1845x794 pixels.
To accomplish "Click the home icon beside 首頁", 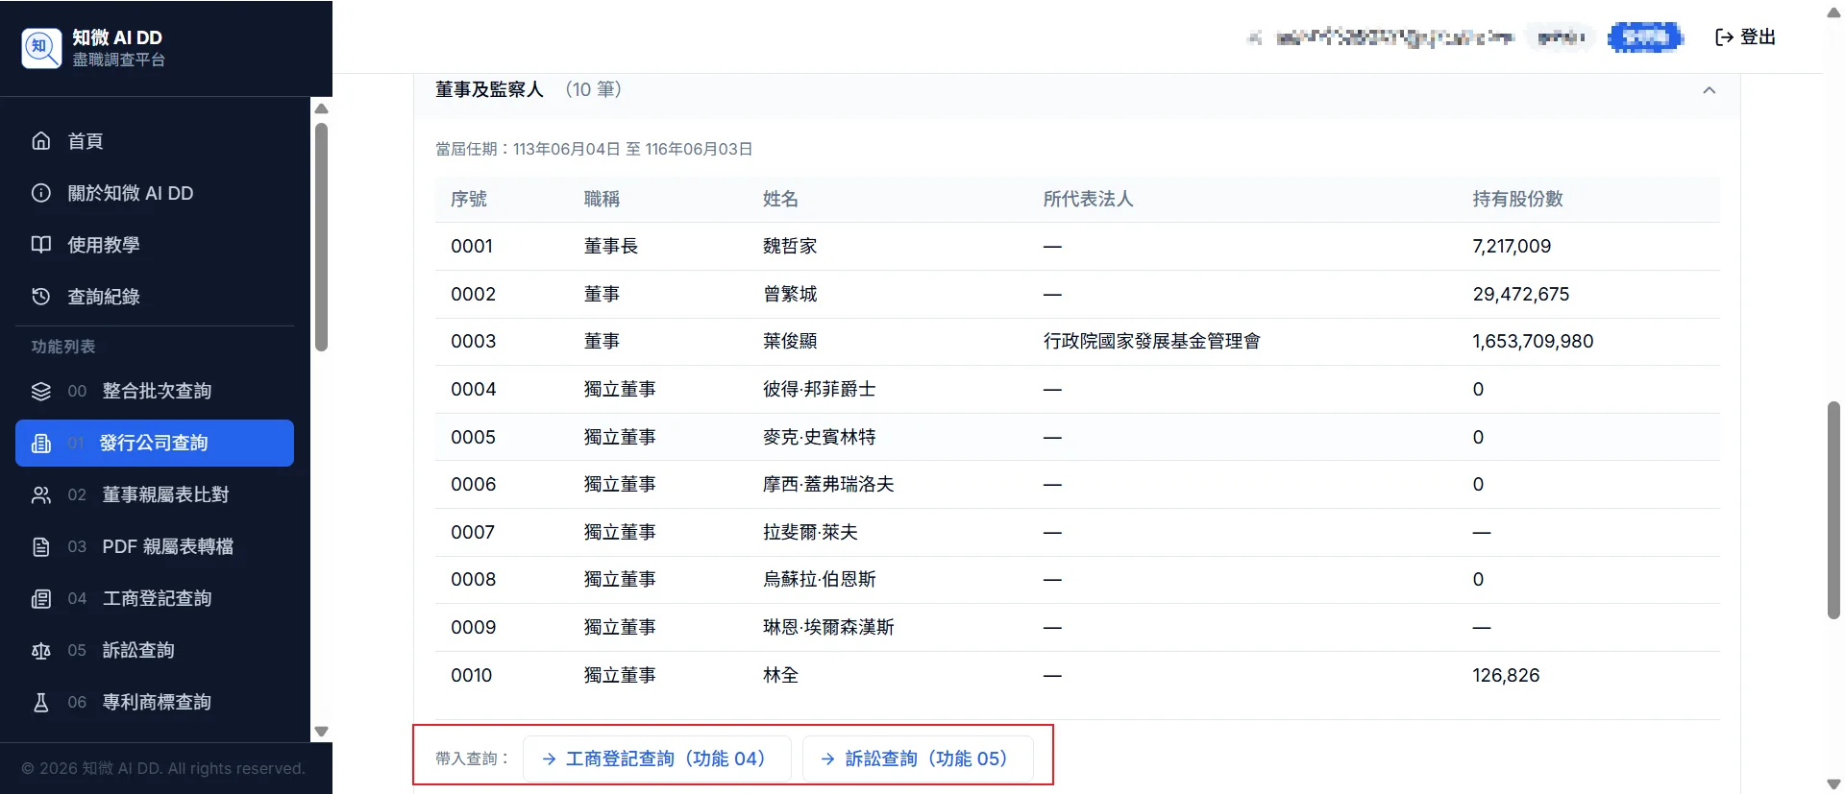I will click(x=41, y=141).
